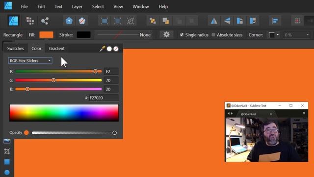Viewport: 314px width, 177px height.
Task: Select the @OdatNurd tab in Sublime Text
Action: (248, 114)
